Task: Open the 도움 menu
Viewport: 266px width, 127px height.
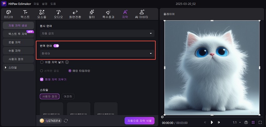Action: [x=53, y=4]
